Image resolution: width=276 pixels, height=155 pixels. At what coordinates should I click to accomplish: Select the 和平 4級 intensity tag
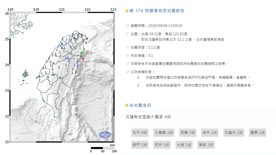pos(140,132)
